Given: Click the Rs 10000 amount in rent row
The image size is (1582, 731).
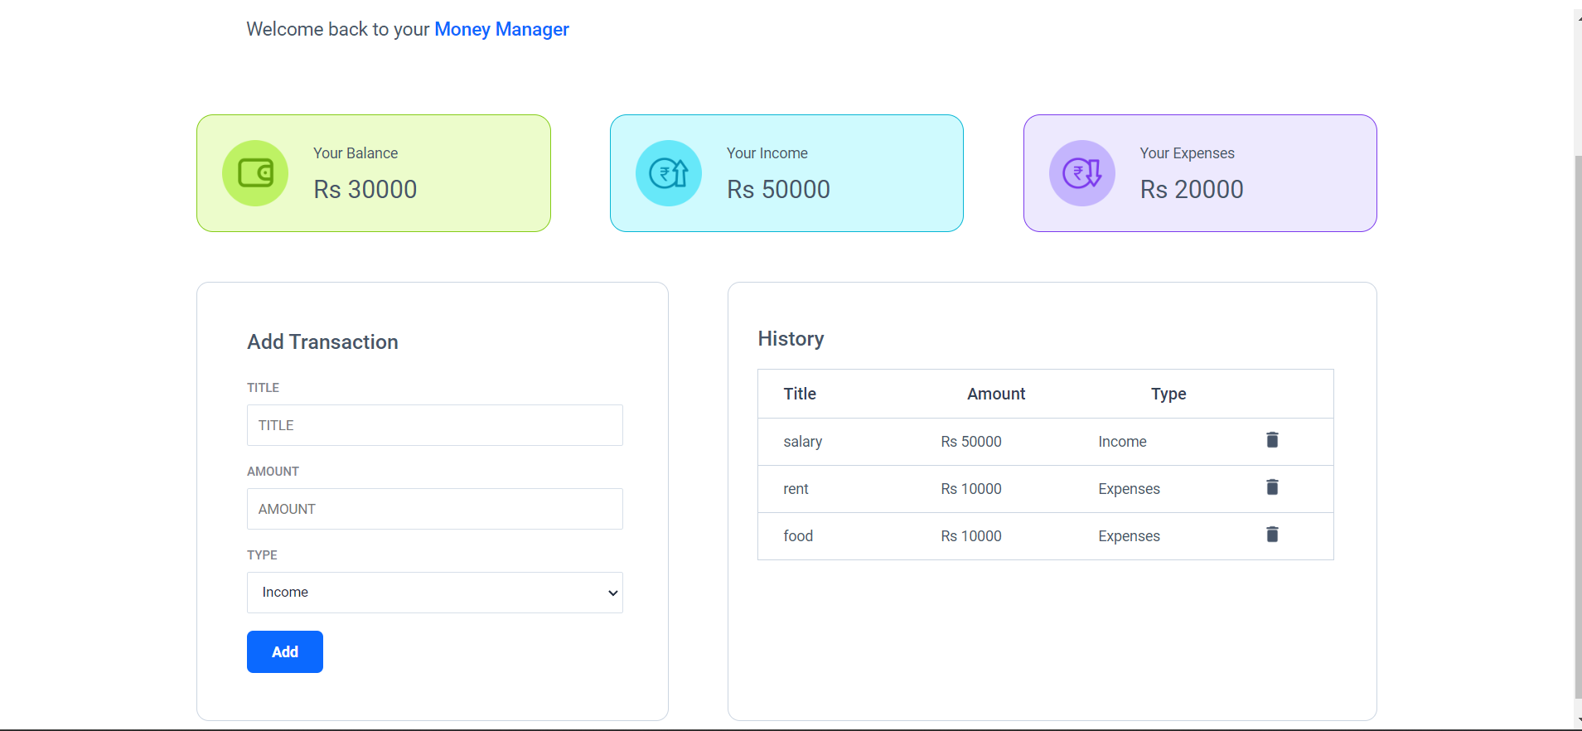Looking at the screenshot, I should tap(971, 489).
